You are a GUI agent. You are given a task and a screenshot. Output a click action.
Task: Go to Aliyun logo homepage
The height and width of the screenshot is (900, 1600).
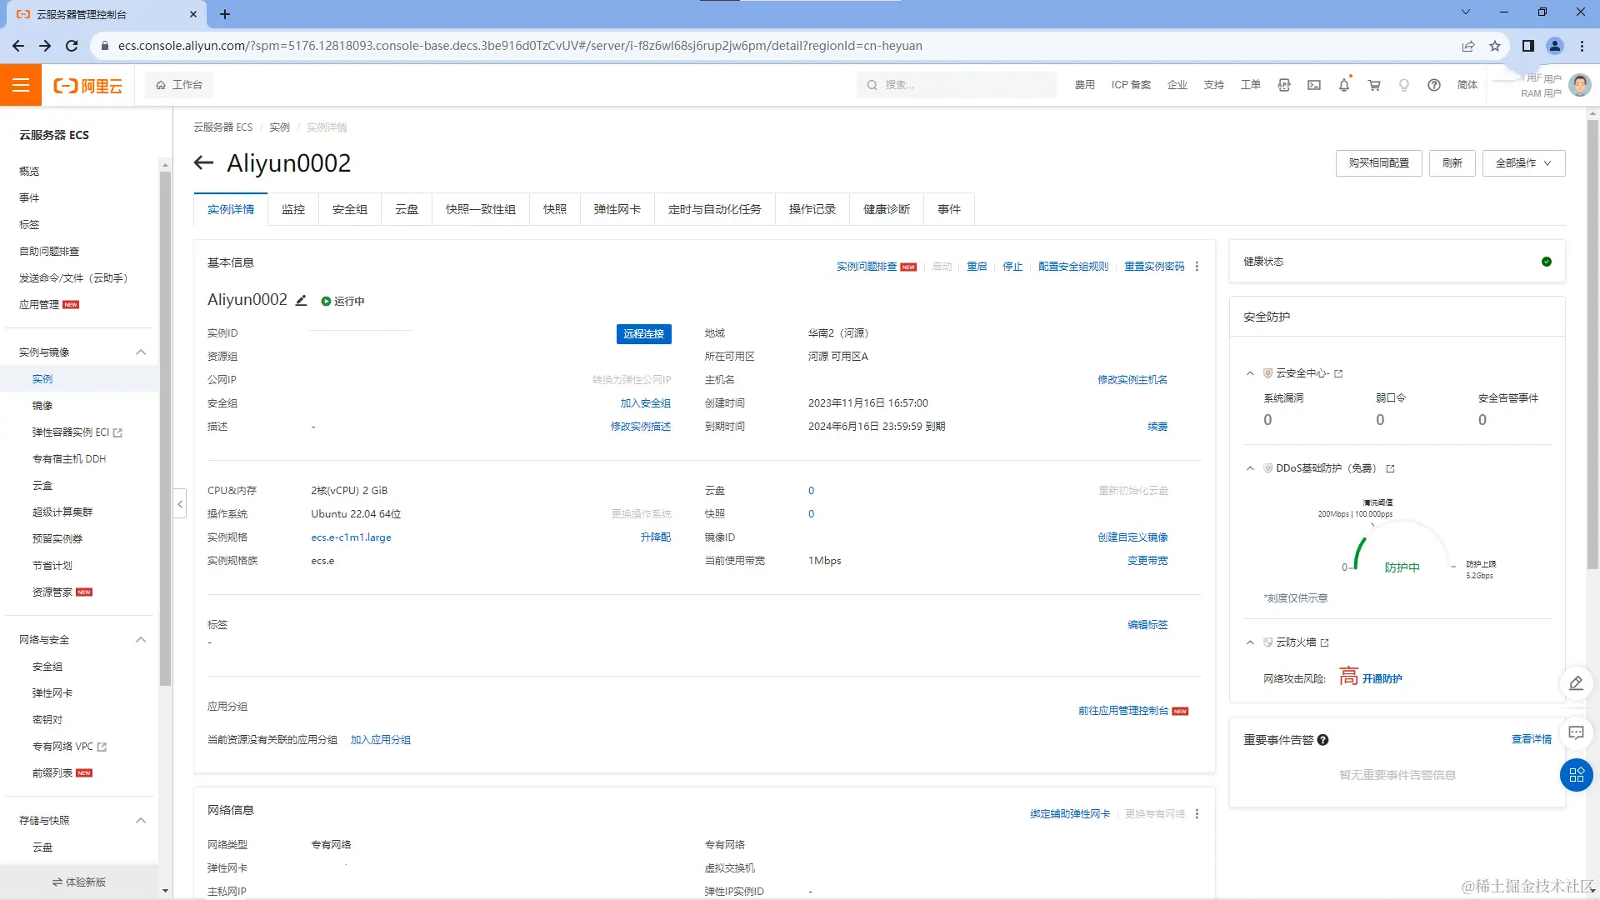point(87,85)
